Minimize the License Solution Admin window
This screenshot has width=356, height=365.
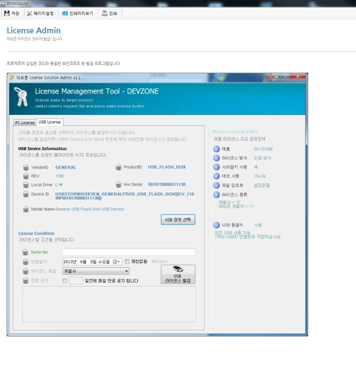pyautogui.click(x=276, y=76)
